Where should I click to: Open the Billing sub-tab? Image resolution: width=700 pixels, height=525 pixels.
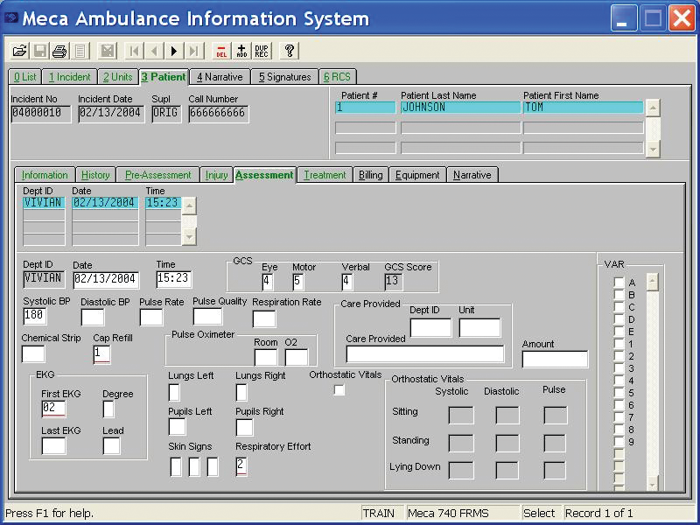(x=370, y=175)
